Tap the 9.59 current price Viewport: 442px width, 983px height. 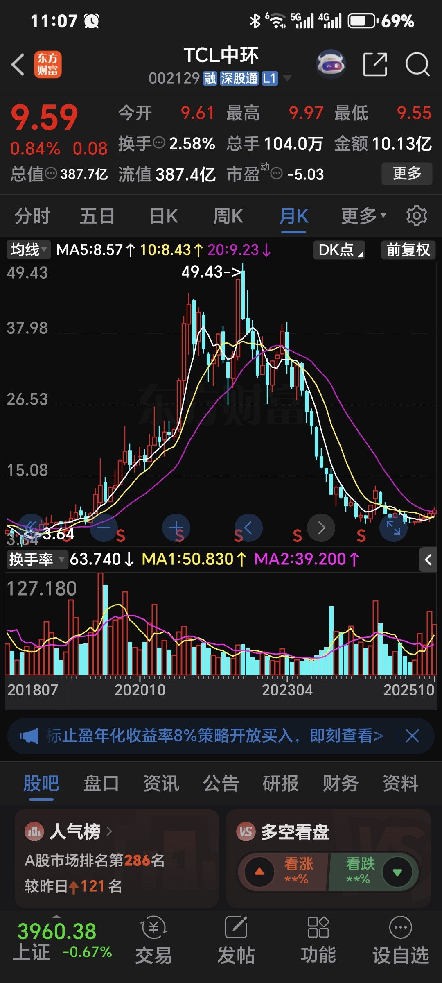tap(44, 118)
